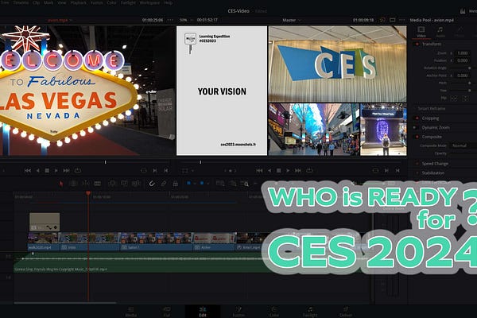Play reverse in timeline viewer

270,171
